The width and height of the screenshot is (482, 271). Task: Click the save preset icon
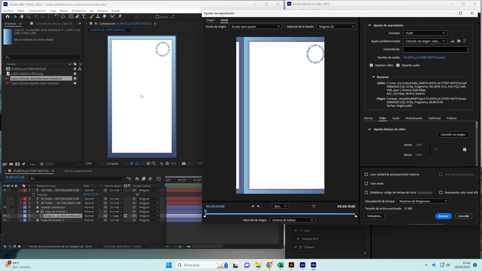[452, 41]
